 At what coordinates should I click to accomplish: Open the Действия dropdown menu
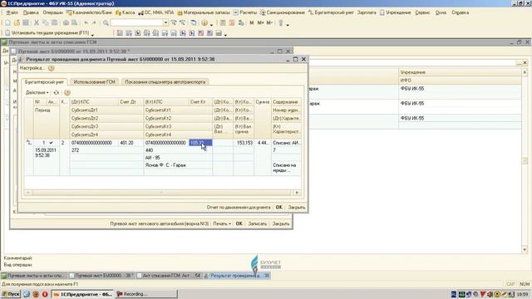click(x=37, y=92)
